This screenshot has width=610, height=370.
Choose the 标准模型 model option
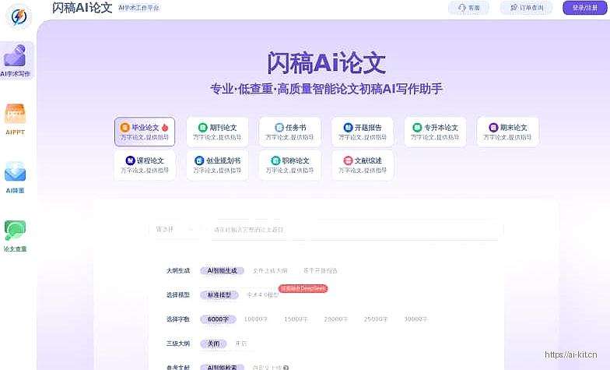(x=219, y=295)
